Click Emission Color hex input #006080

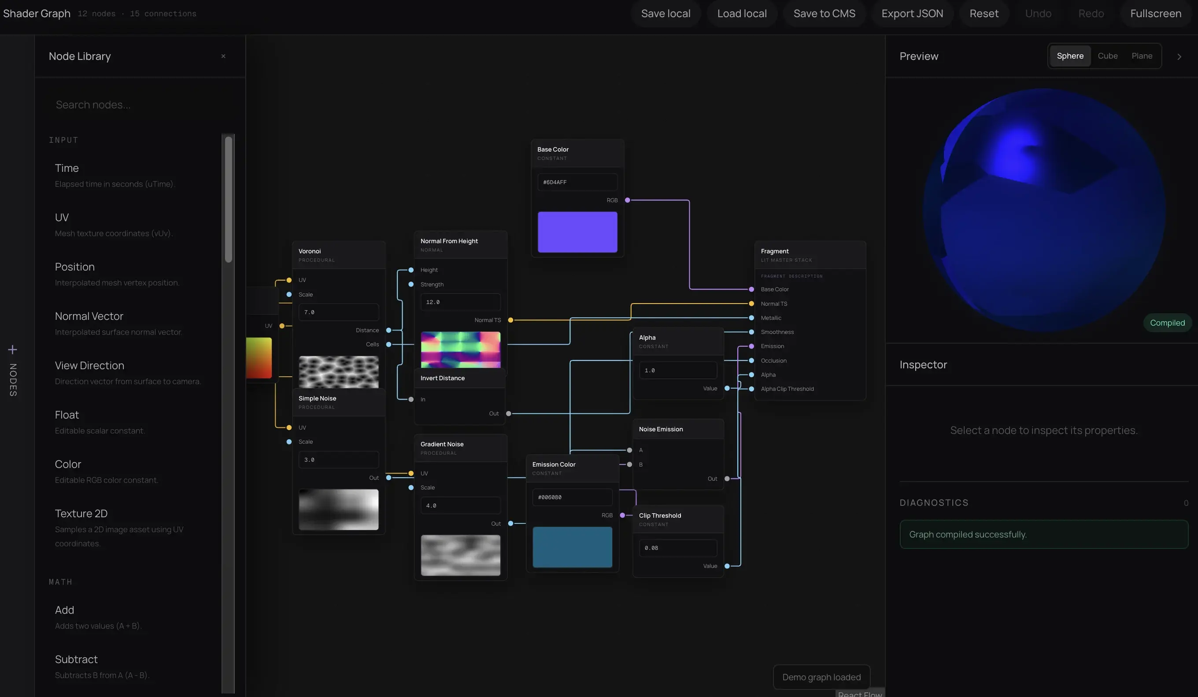(x=573, y=497)
